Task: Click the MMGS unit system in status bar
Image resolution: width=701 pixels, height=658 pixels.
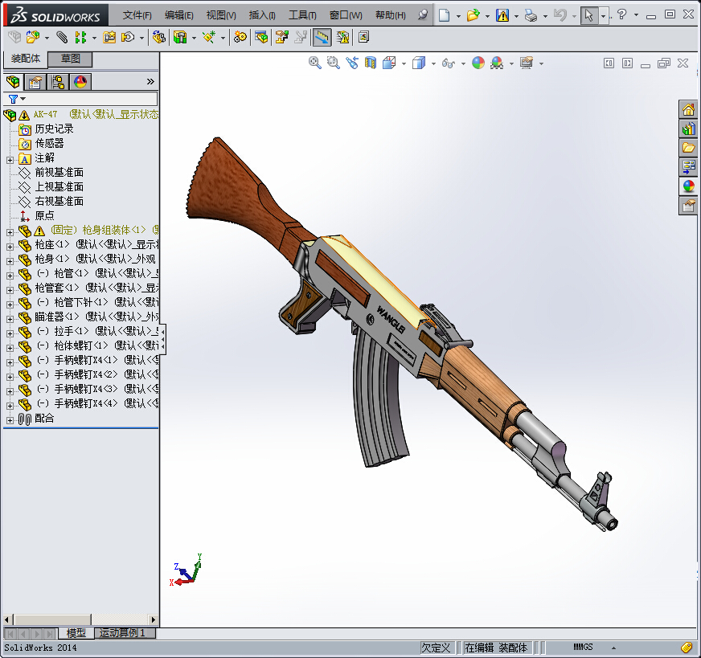Action: [583, 648]
